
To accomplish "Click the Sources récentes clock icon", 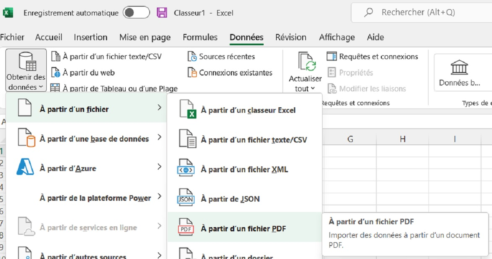I will pos(192,56).
